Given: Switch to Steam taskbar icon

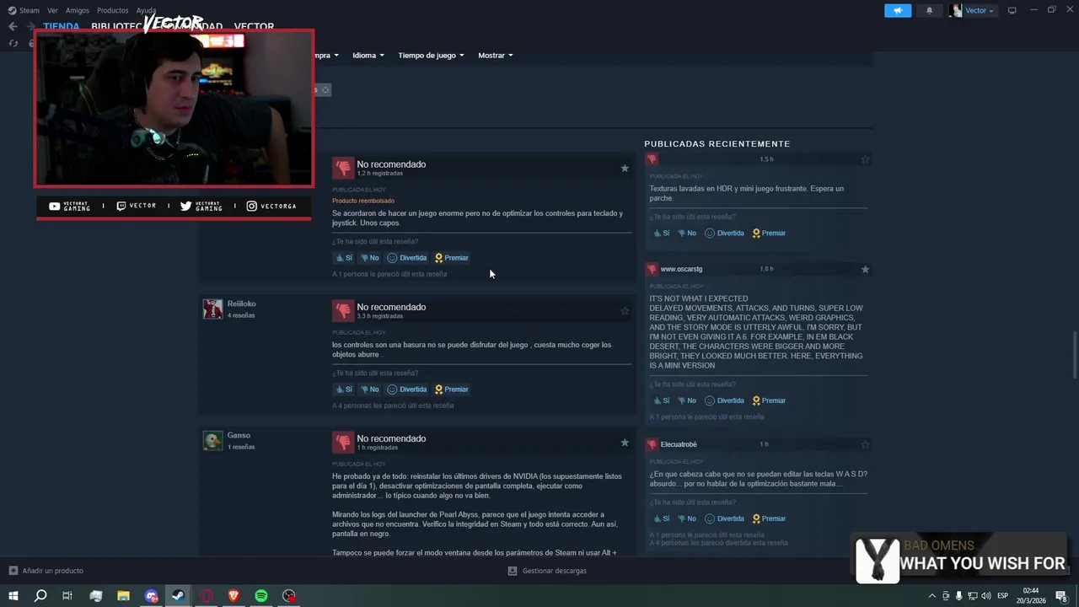Looking at the screenshot, I should [x=178, y=596].
